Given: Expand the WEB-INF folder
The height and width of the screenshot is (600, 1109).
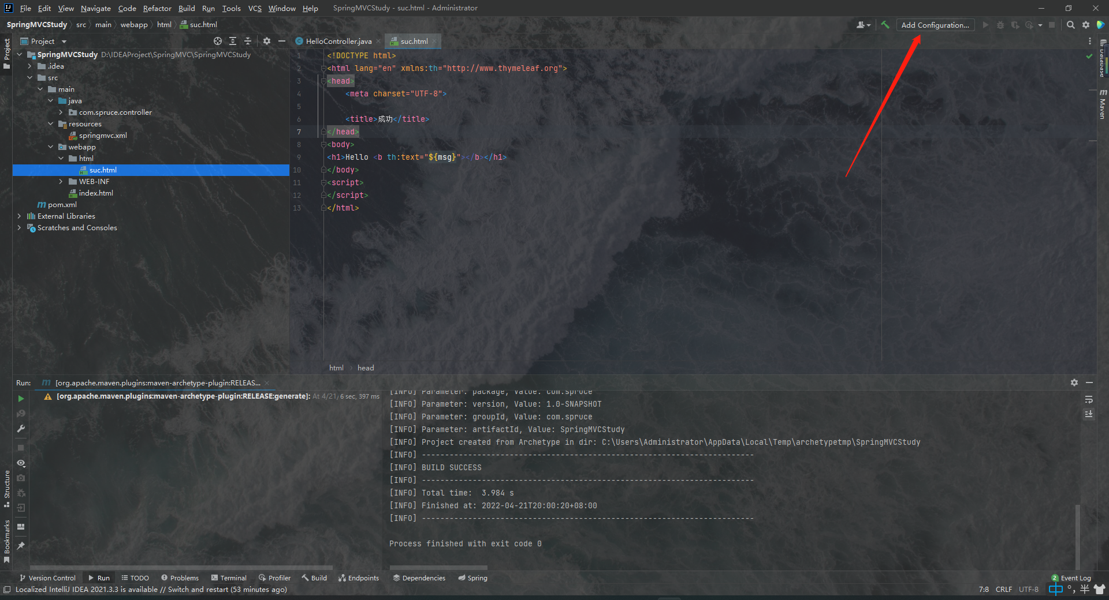Looking at the screenshot, I should point(61,181).
